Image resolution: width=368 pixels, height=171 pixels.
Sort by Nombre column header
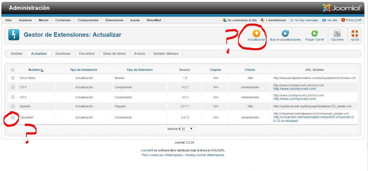[x=34, y=70]
